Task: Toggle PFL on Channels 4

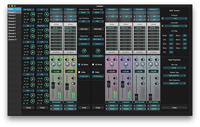Action: click(73, 78)
